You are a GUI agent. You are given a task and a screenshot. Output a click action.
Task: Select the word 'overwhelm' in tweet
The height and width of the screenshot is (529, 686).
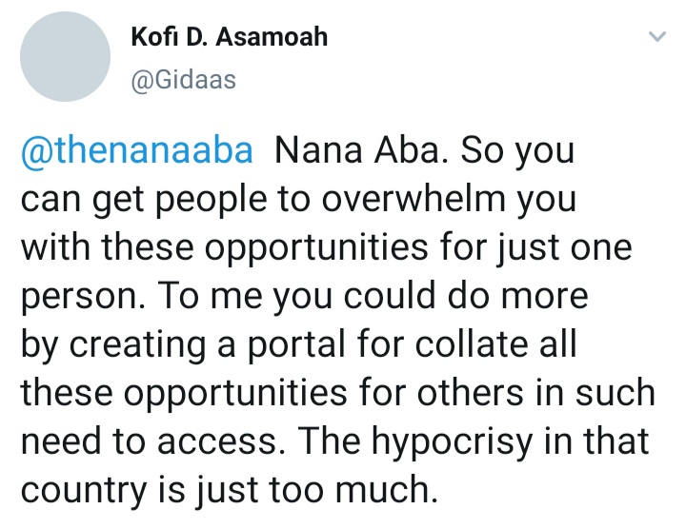click(x=414, y=199)
